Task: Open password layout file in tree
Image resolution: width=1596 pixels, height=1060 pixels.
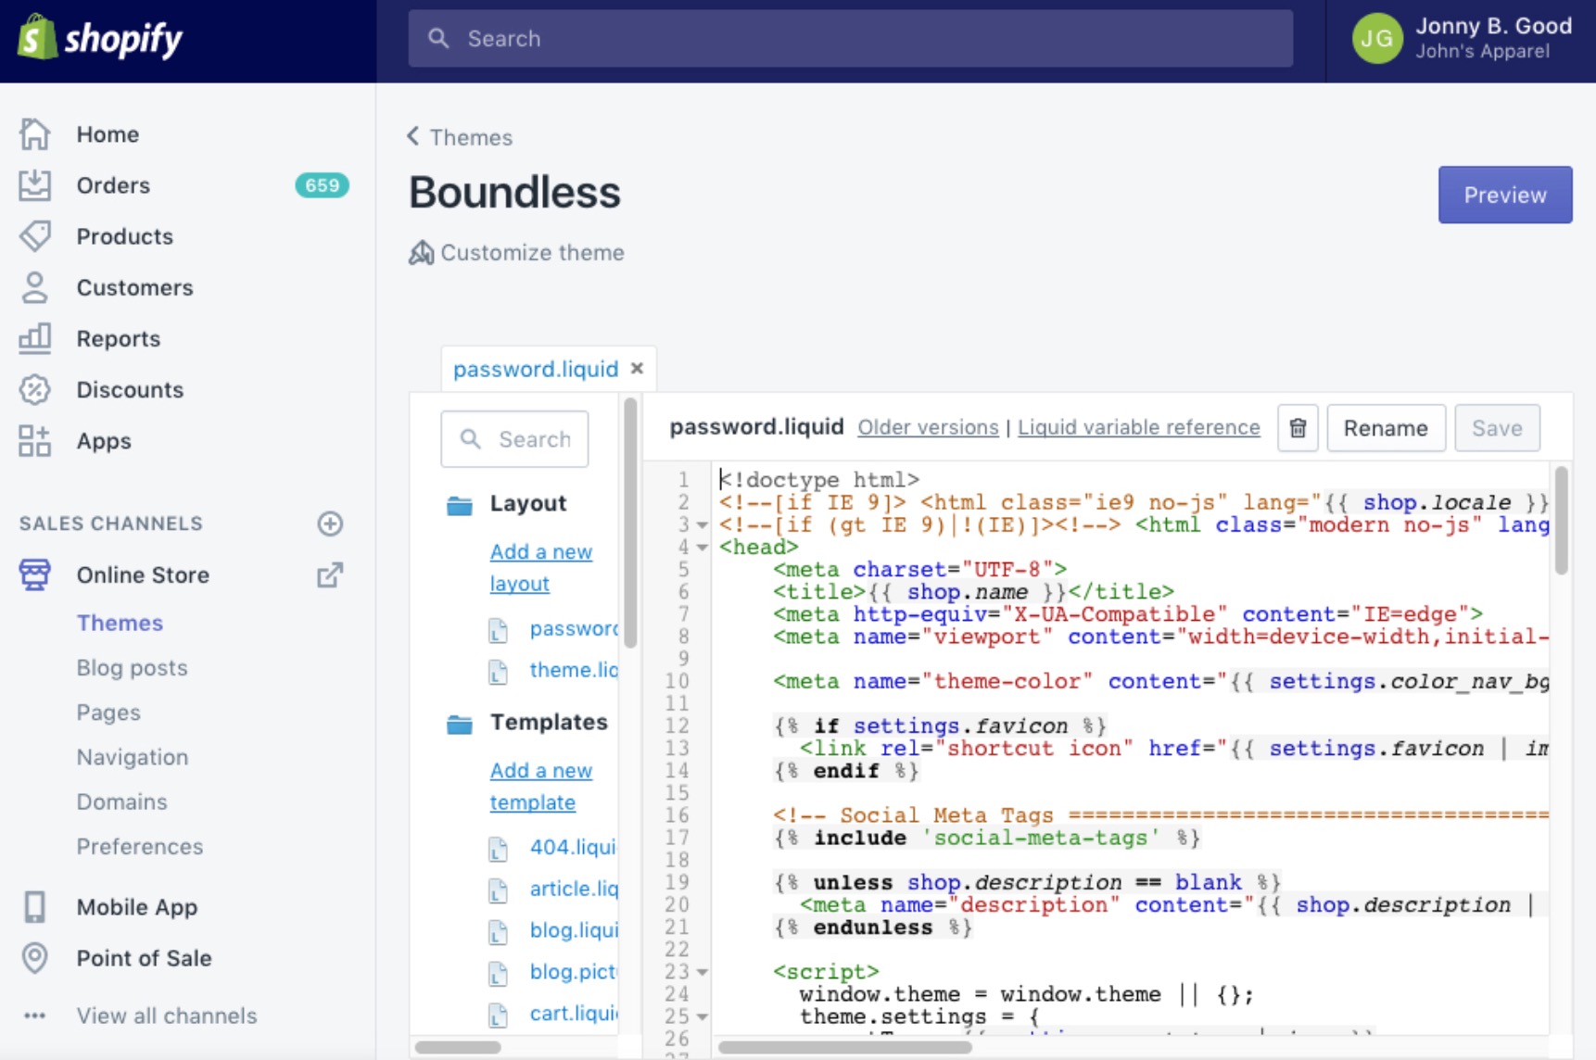Action: pyautogui.click(x=573, y=628)
